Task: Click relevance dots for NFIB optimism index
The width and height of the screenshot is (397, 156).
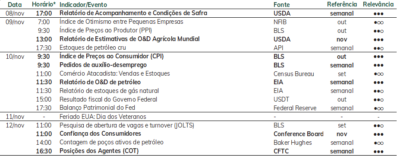Action: coord(378,22)
